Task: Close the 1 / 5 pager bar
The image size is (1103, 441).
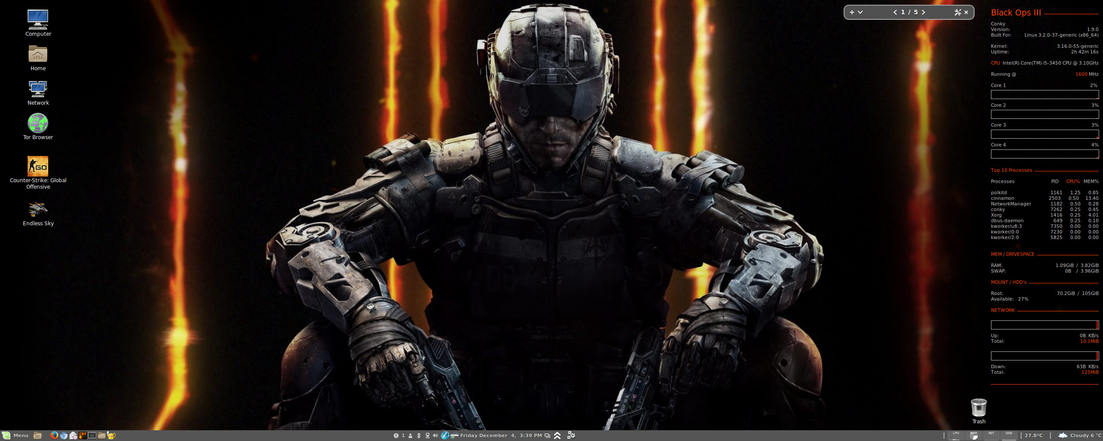Action: [x=966, y=12]
